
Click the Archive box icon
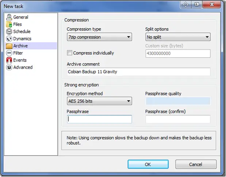(x=9, y=46)
